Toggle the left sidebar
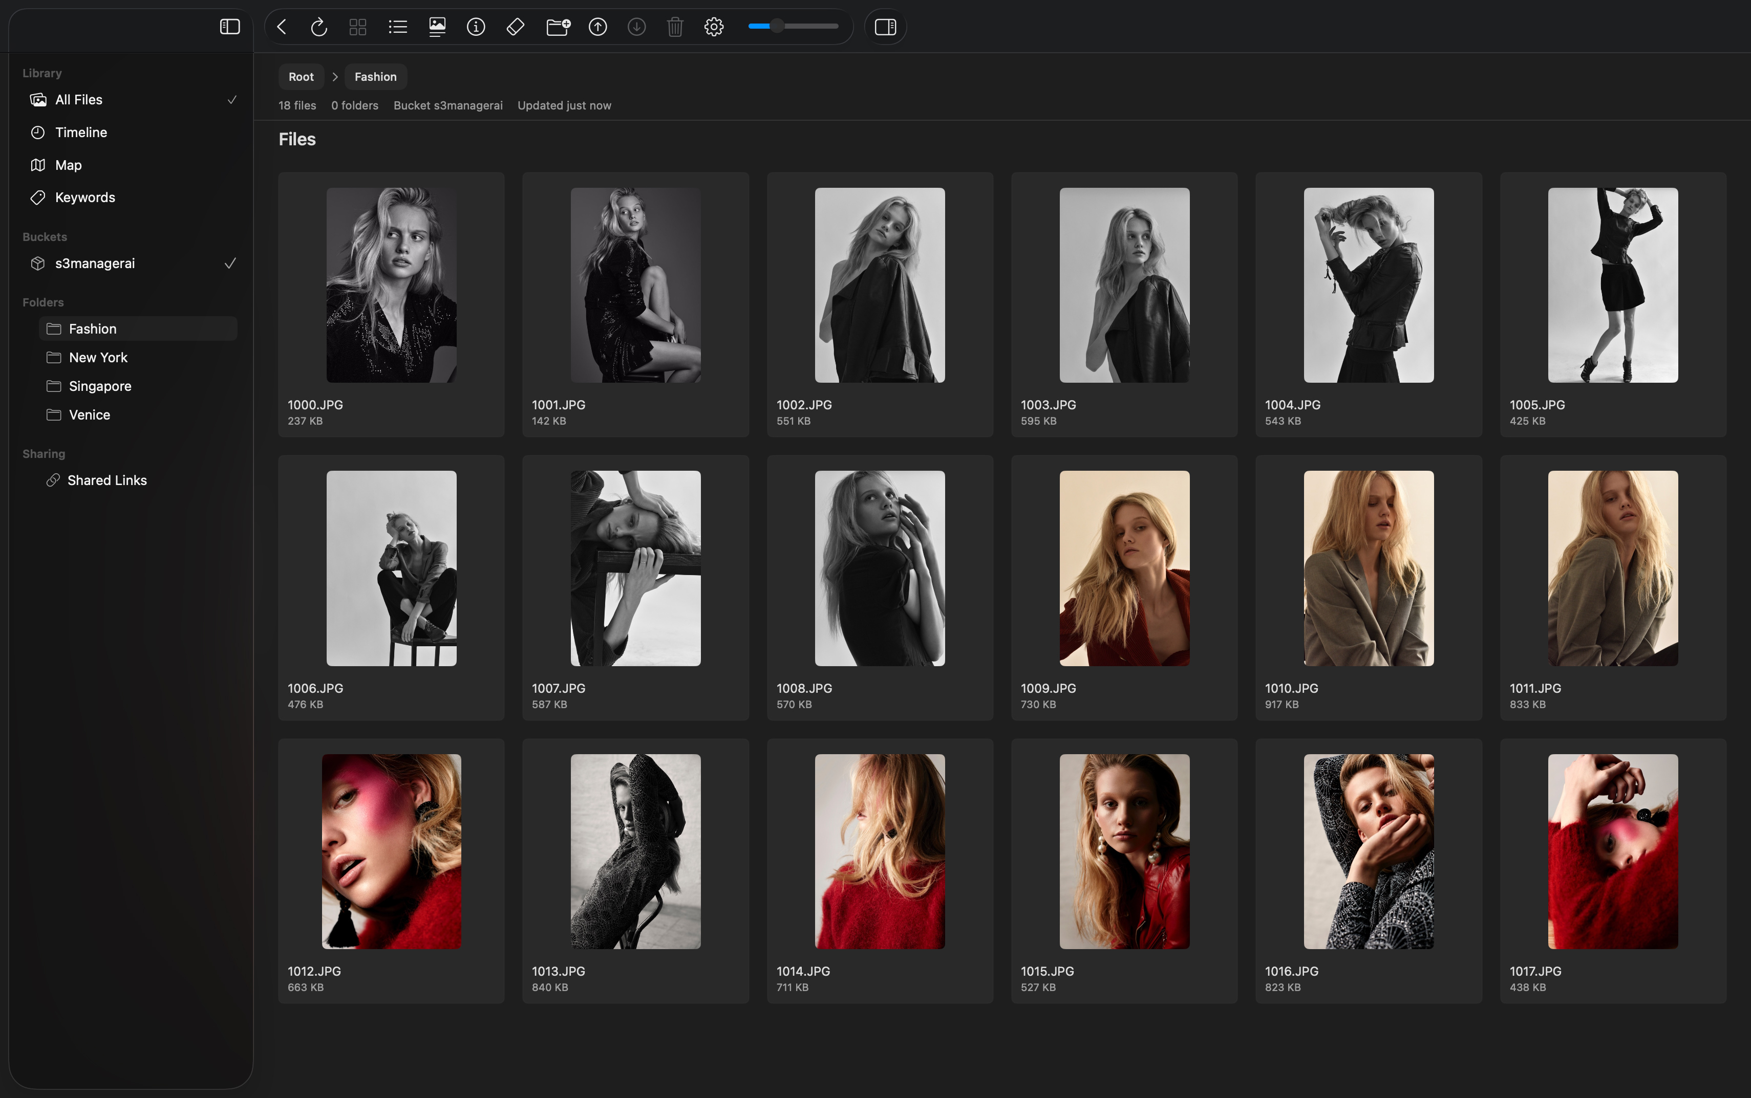Image resolution: width=1751 pixels, height=1098 pixels. (x=229, y=27)
